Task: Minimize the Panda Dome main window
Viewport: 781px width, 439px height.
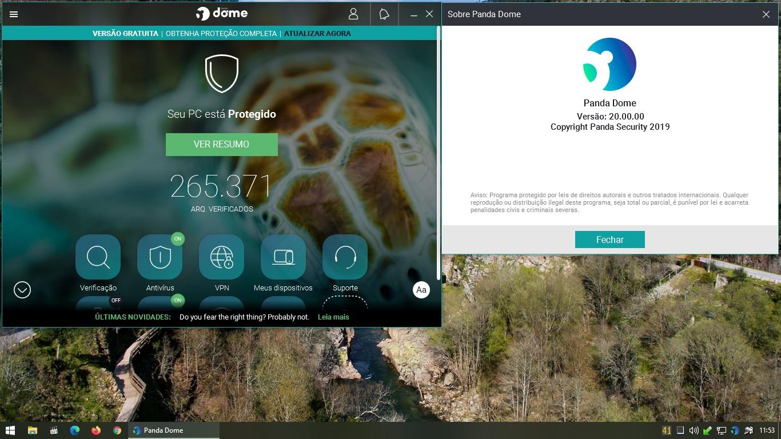Action: [414, 14]
